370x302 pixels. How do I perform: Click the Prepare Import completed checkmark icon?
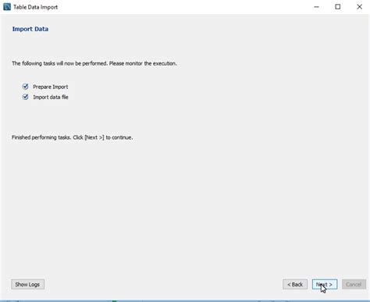25,87
